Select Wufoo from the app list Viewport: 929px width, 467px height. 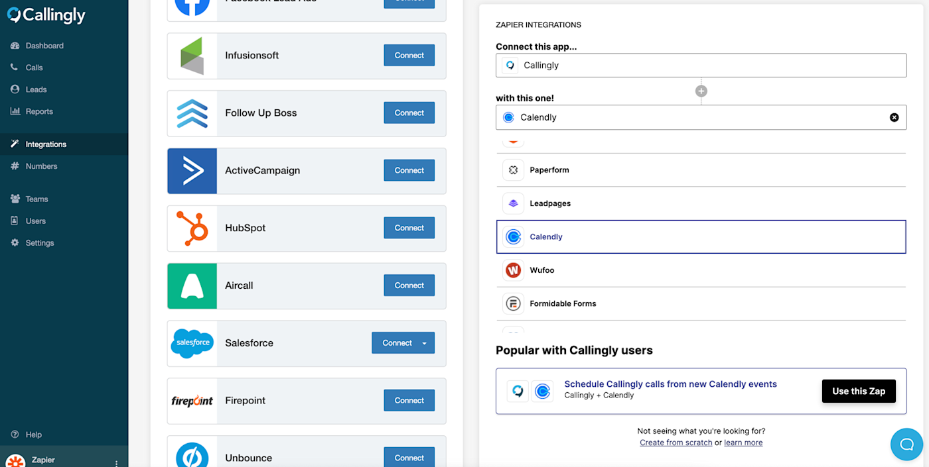pyautogui.click(x=541, y=270)
